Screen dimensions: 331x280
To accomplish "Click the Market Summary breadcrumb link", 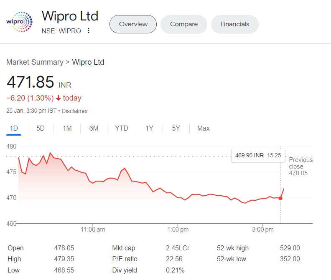I will (35, 62).
